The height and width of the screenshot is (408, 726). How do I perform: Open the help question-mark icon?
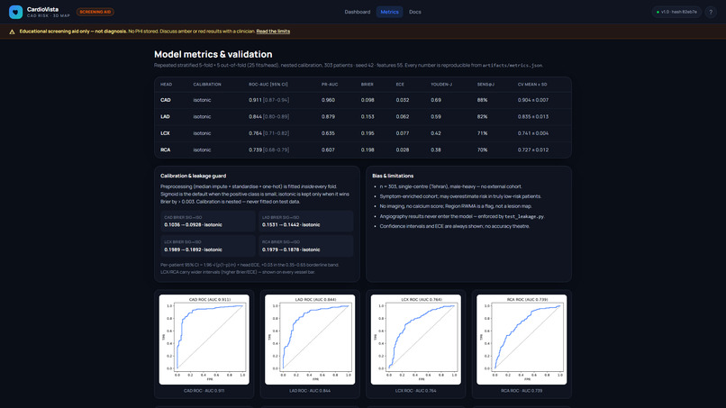coord(711,12)
